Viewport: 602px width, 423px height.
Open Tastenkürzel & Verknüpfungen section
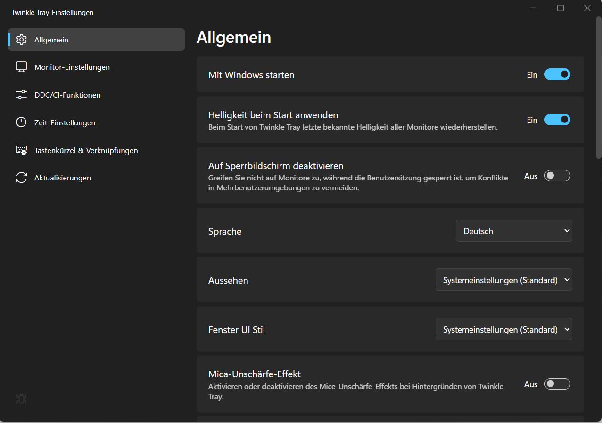(86, 150)
